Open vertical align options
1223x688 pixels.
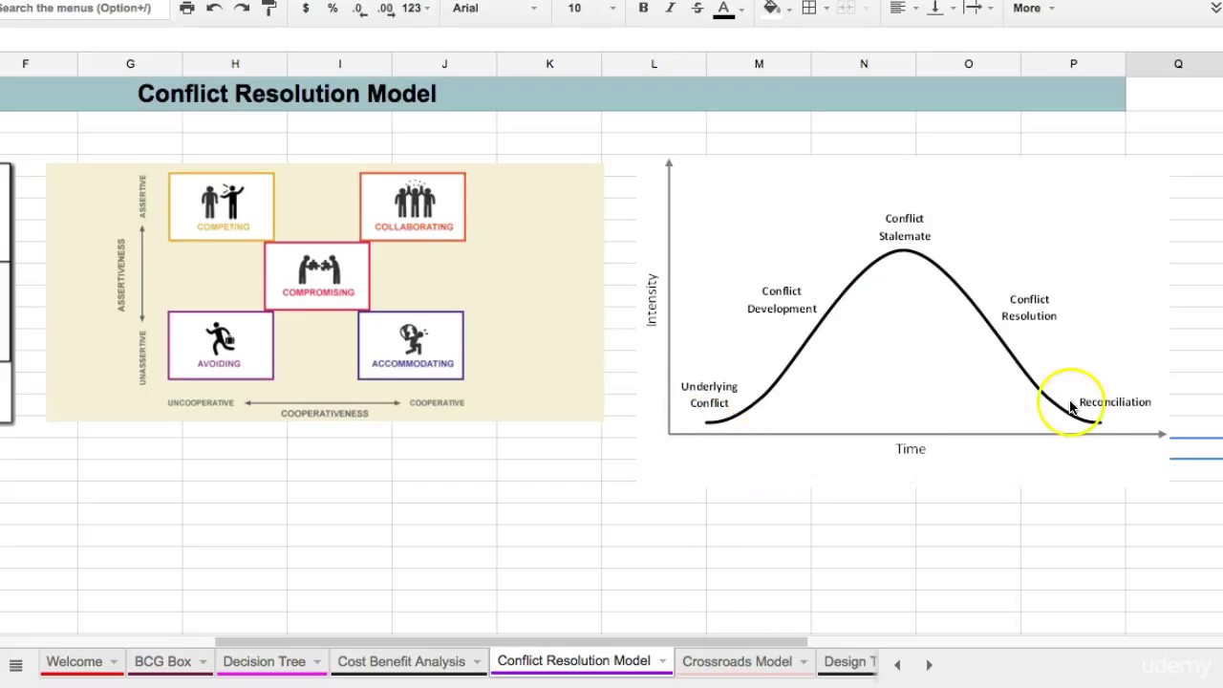coord(939,8)
